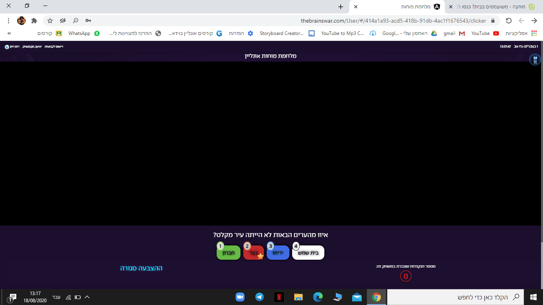Go back to the previous page
The width and height of the screenshot is (543, 305).
(534, 21)
